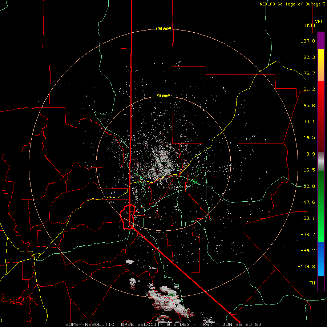The width and height of the screenshot is (327, 327).
Task: Select the -47.6 legend value
Action: tap(308, 202)
